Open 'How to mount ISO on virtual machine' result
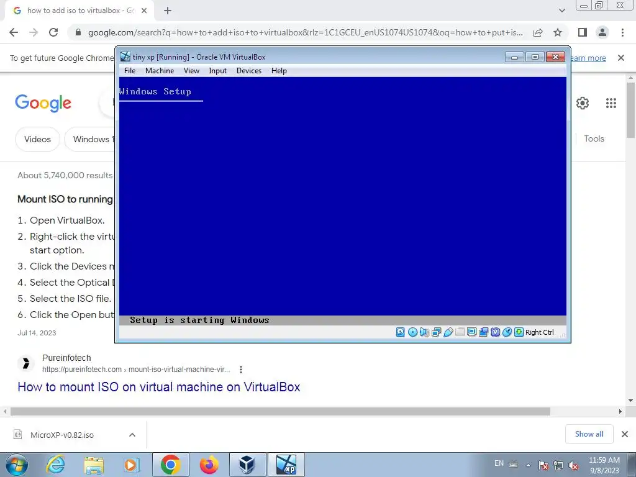This screenshot has height=477, width=636. click(x=159, y=387)
